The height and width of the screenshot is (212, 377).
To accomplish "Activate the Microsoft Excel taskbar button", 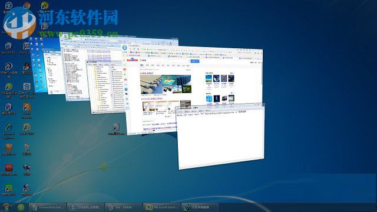I will tap(163, 207).
